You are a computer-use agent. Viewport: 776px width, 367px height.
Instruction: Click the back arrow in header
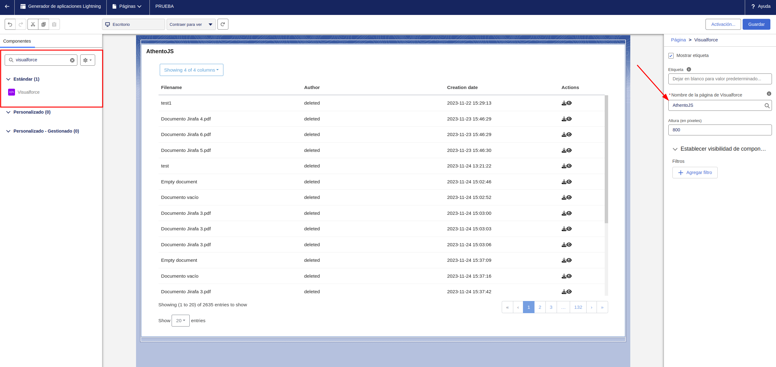click(7, 6)
